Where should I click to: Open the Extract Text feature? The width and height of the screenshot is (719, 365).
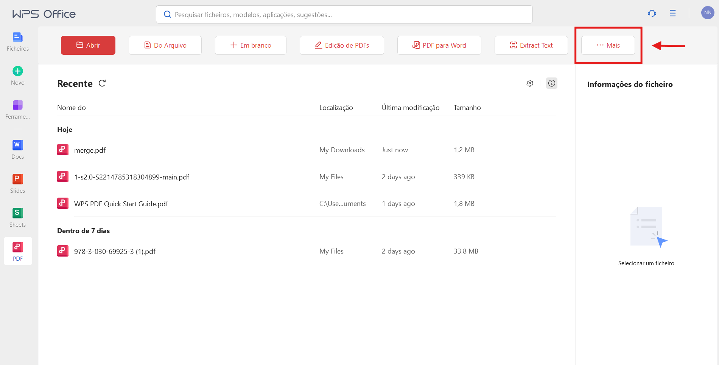pos(531,45)
